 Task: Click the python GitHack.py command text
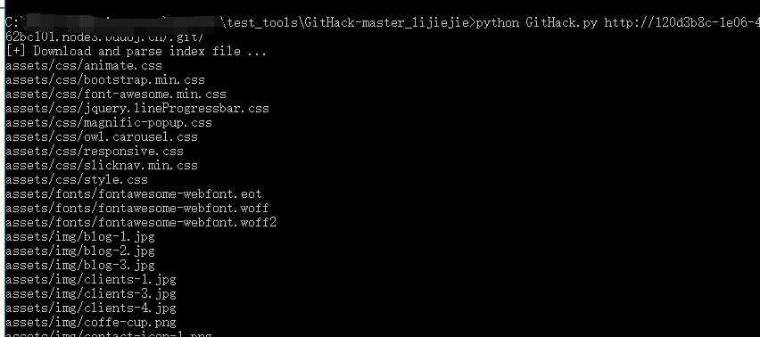(x=537, y=22)
